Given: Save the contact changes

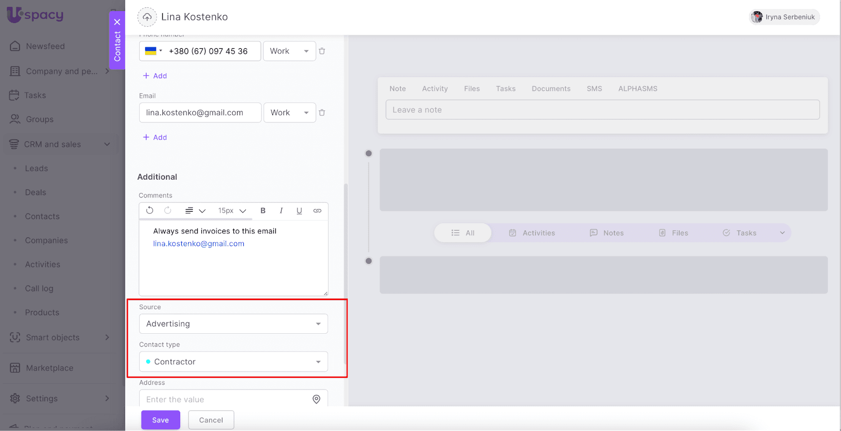Looking at the screenshot, I should (x=160, y=420).
